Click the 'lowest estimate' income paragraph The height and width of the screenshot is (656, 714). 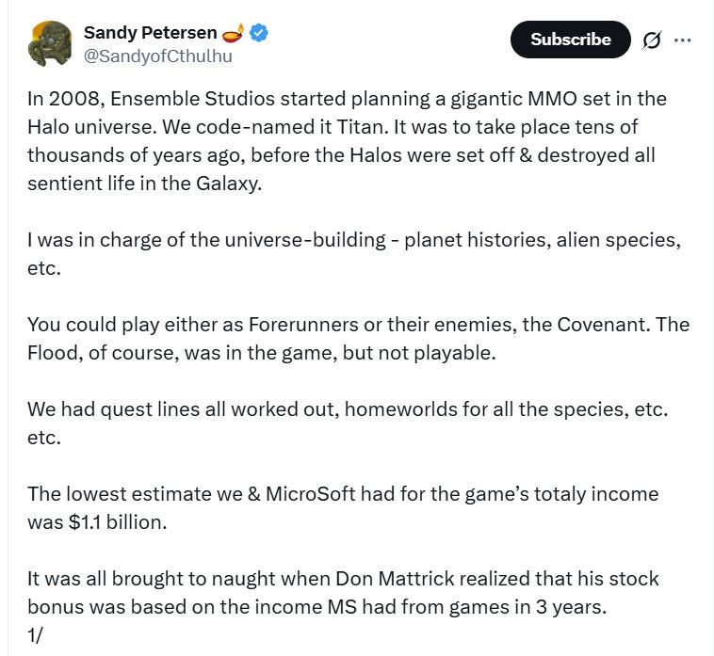point(343,507)
